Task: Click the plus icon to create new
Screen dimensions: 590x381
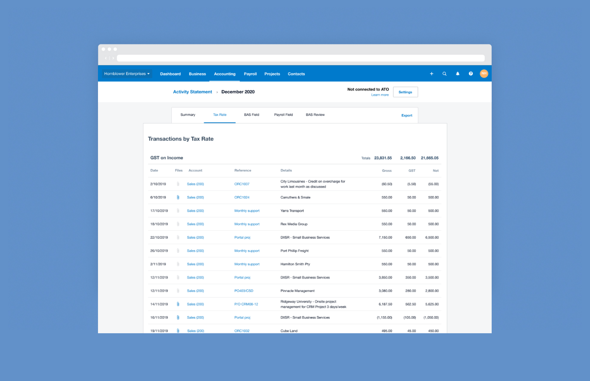Action: (432, 74)
